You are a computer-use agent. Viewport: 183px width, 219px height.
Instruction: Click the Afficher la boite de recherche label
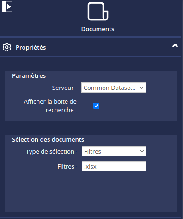[50, 106]
